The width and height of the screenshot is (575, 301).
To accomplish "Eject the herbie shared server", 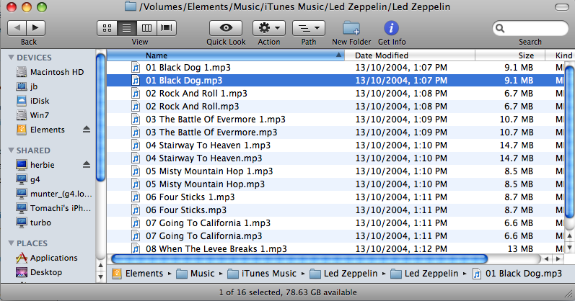I will [86, 164].
